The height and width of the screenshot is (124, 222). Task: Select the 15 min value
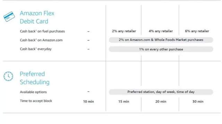[124, 102]
